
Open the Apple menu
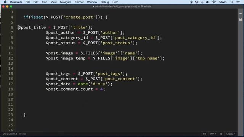click(5, 2)
